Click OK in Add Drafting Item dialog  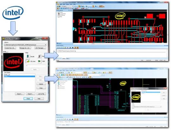pyautogui.click(x=164, y=93)
